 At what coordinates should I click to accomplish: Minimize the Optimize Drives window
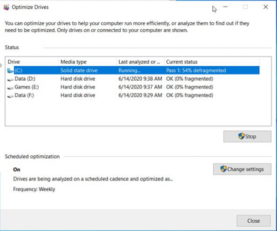coord(225,7)
